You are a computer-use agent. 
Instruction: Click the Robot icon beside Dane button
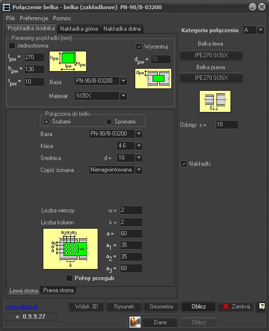[x=135, y=322]
